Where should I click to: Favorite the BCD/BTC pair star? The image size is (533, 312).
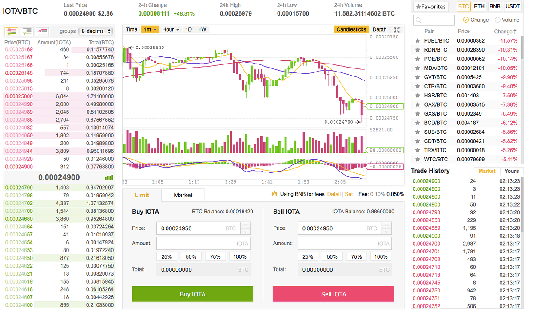click(418, 123)
